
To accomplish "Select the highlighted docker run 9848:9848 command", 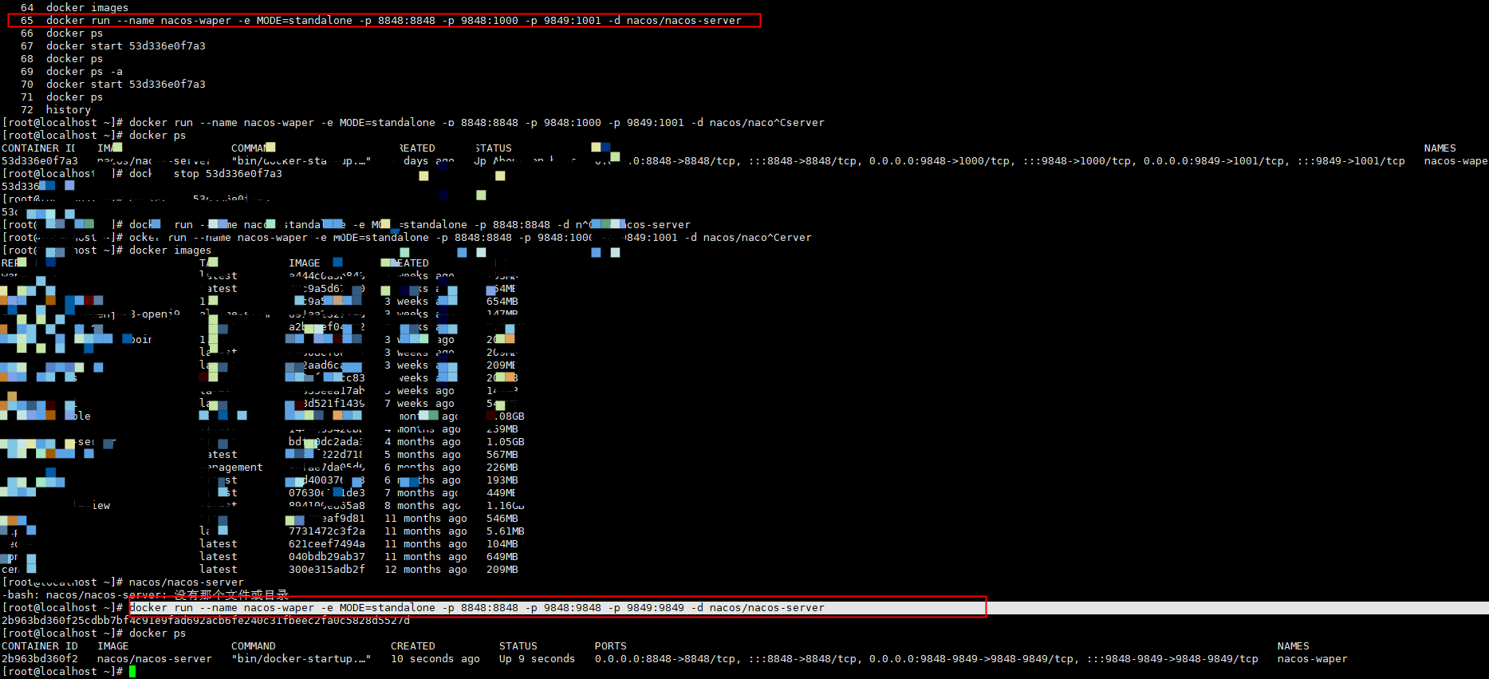I will [x=476, y=607].
